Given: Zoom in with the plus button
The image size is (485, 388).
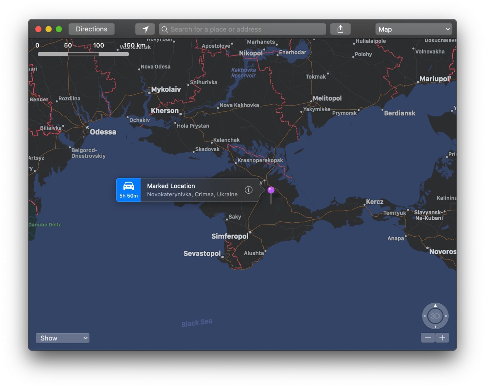Looking at the screenshot, I should pyautogui.click(x=442, y=338).
